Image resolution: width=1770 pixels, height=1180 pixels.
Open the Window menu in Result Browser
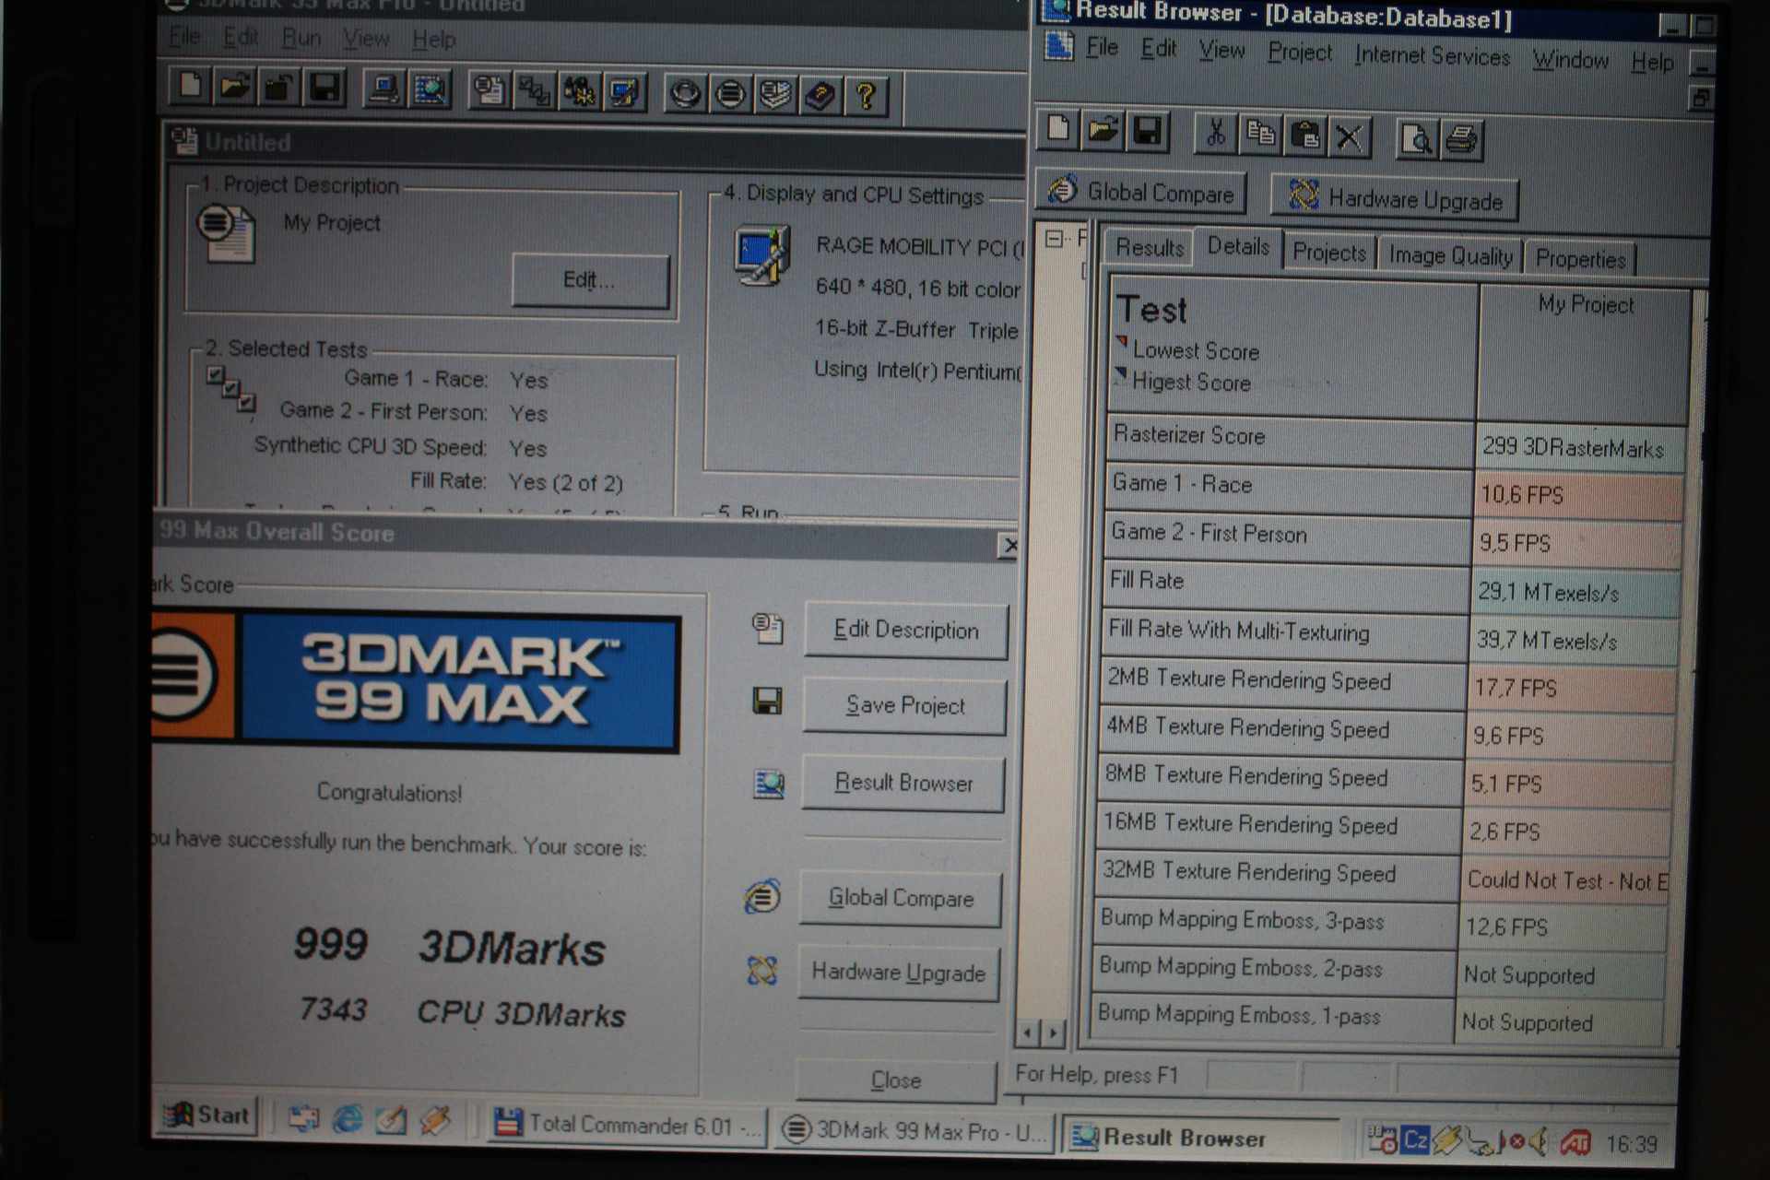tap(1571, 60)
